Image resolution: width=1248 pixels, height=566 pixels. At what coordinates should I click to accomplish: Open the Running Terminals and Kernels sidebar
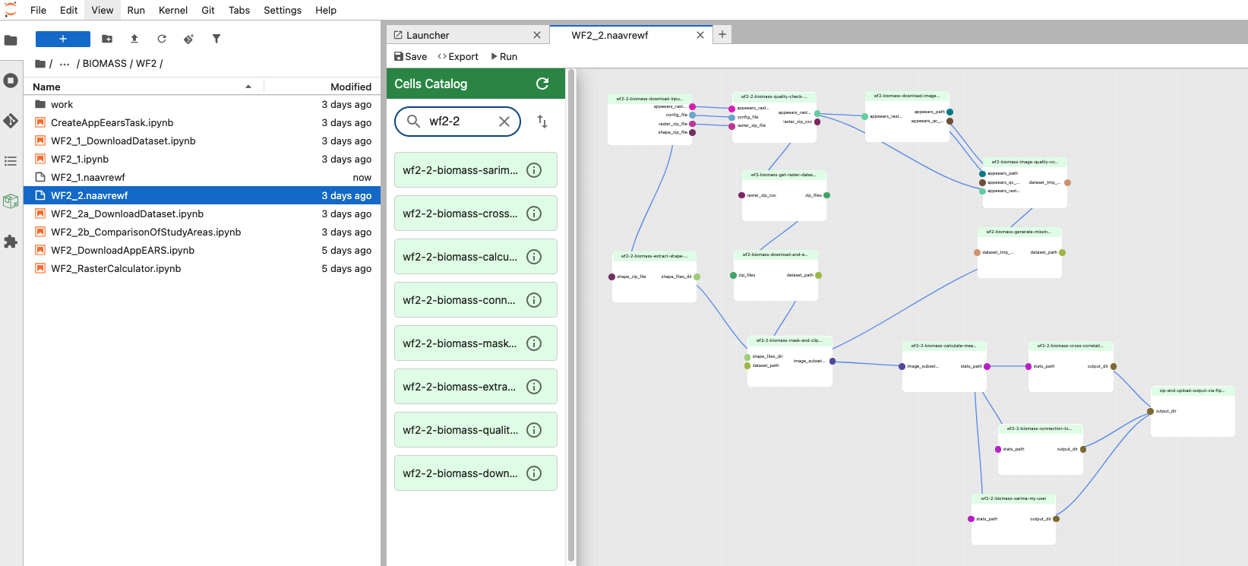tap(11, 81)
